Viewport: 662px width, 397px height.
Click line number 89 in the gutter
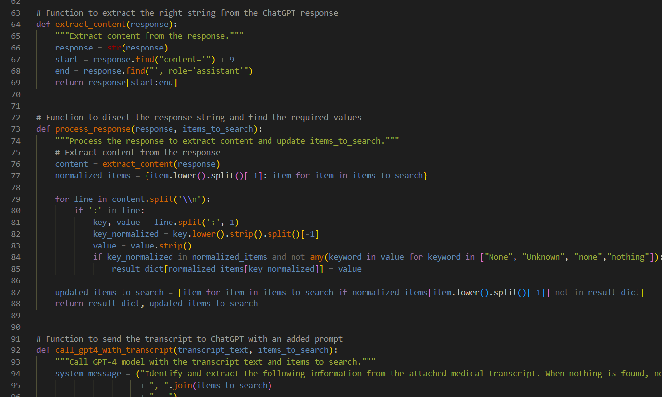(15, 316)
